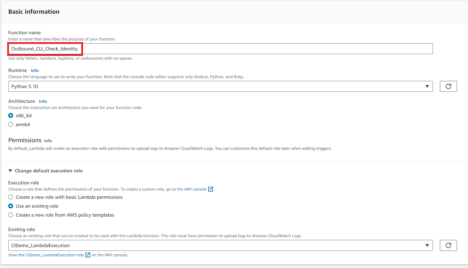Choose Use an existing role
The image size is (468, 268).
[x=11, y=206]
